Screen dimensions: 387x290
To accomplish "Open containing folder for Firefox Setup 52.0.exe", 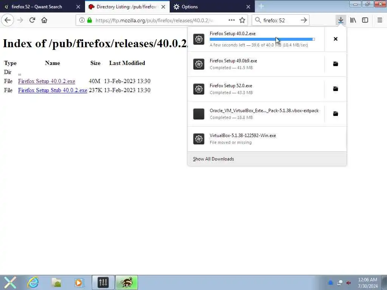I will click(x=336, y=89).
